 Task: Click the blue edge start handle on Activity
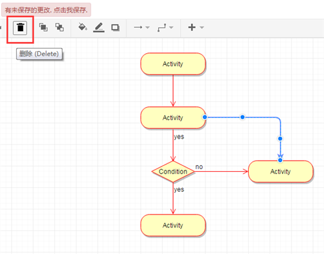pyautogui.click(x=205, y=117)
